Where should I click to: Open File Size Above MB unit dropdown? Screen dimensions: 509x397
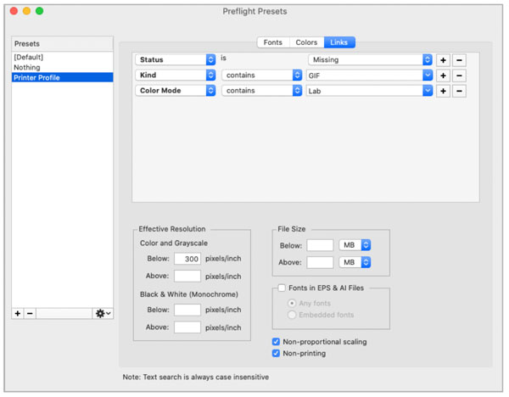(x=355, y=262)
